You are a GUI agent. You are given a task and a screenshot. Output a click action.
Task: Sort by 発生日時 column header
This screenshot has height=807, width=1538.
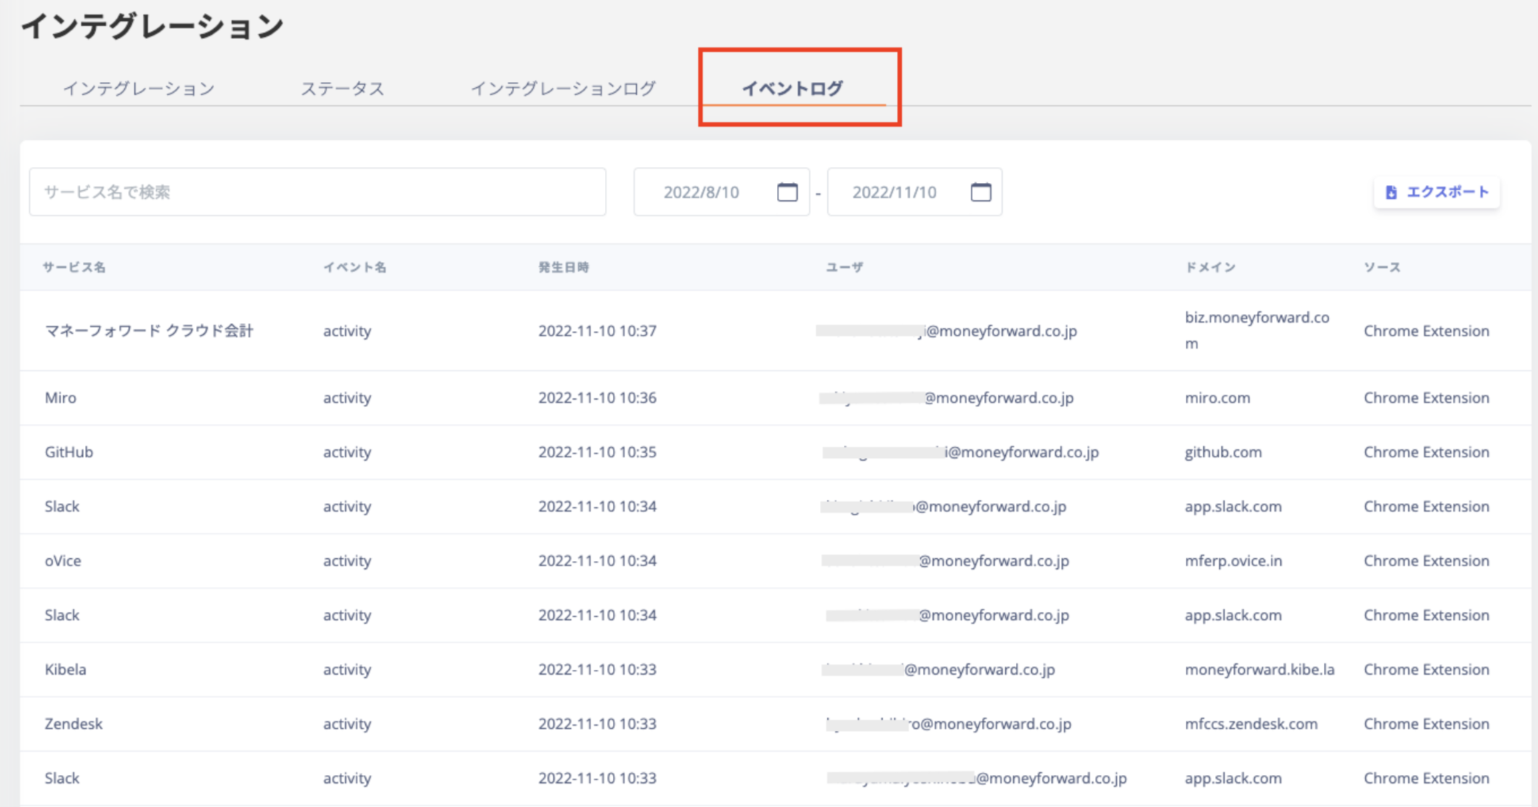[x=563, y=267]
